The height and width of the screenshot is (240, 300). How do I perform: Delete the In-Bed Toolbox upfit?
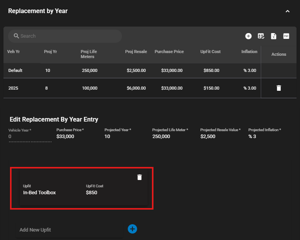(x=140, y=177)
